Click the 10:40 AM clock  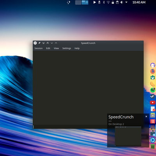coord(139,2)
